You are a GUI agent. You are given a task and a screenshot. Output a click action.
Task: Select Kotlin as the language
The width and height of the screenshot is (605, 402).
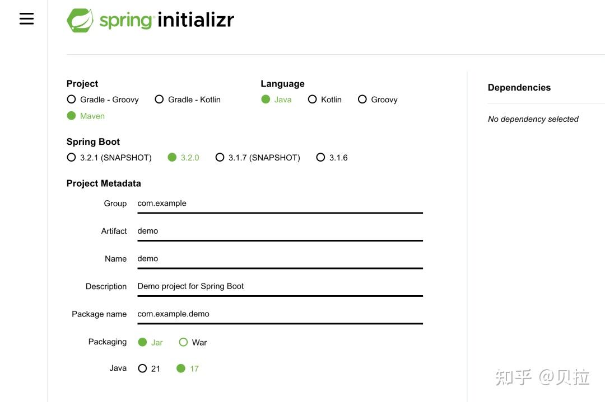click(325, 100)
